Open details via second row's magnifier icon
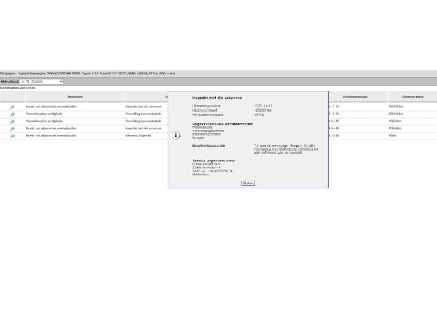 [x=12, y=114]
